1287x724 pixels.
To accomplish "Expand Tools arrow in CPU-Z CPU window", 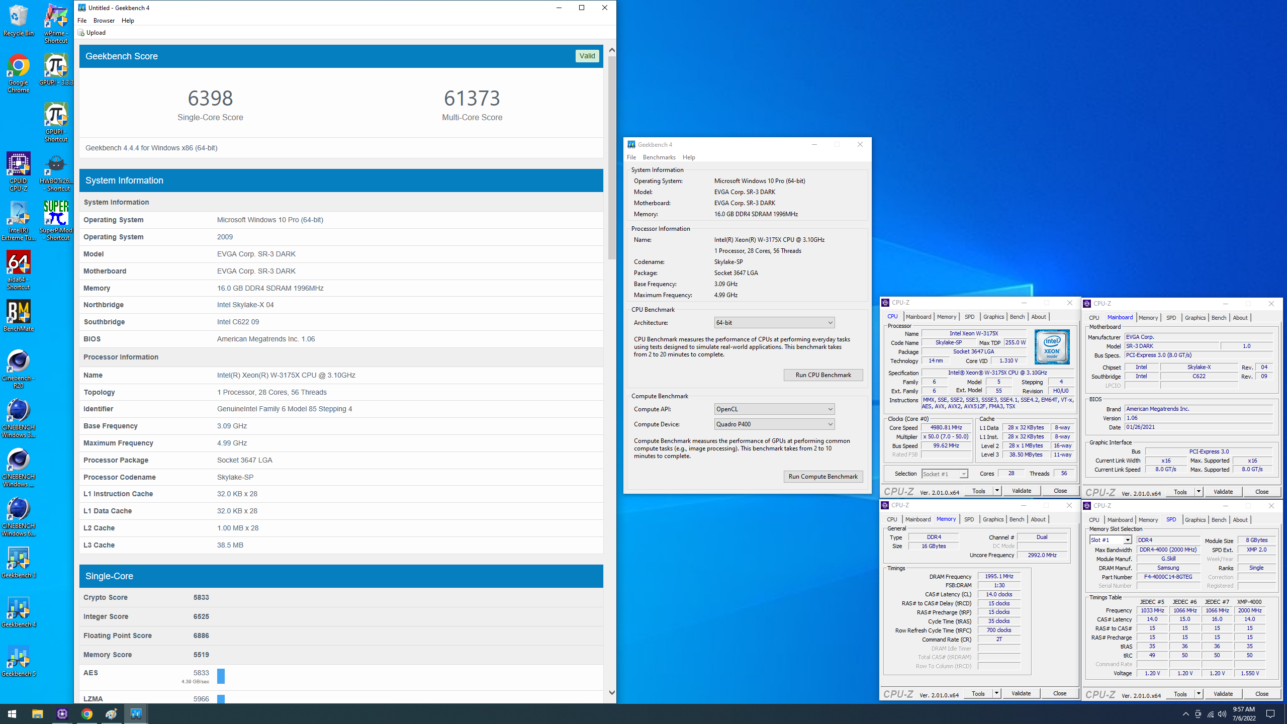I will (997, 491).
